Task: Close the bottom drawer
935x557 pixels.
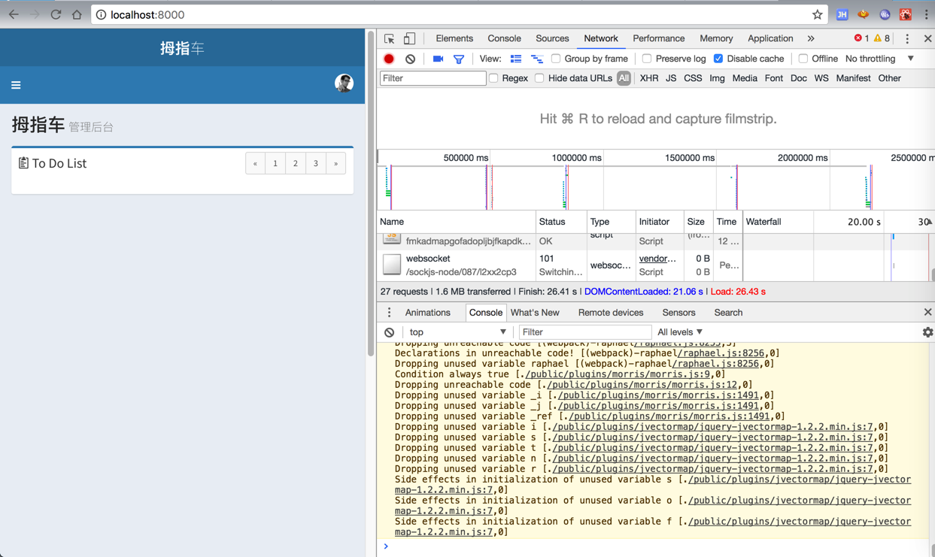Action: click(x=927, y=313)
